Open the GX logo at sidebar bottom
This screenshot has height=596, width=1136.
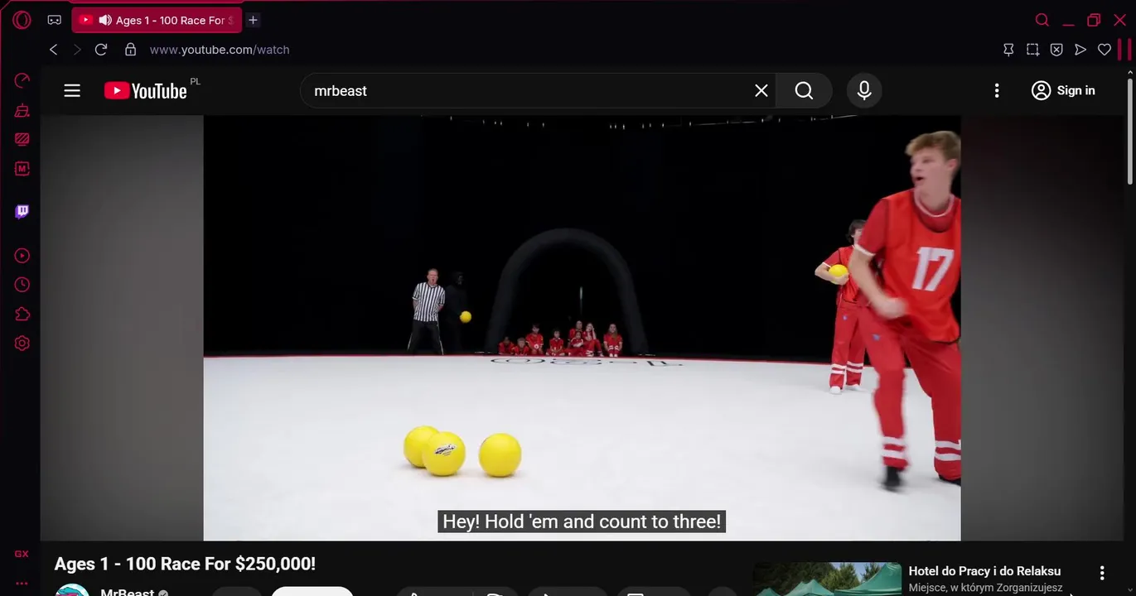[x=22, y=554]
